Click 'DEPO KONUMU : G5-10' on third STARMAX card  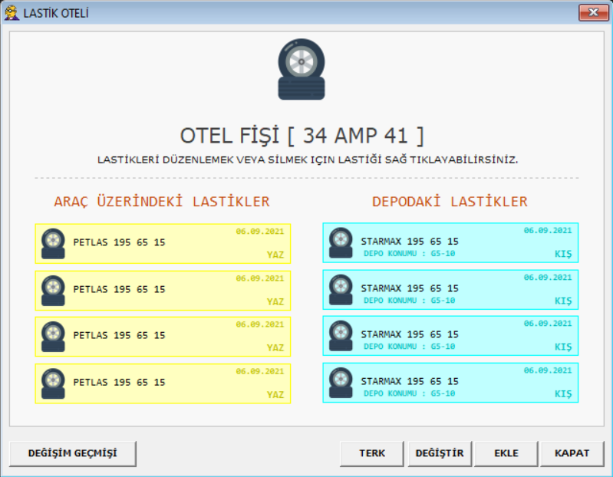[410, 347]
